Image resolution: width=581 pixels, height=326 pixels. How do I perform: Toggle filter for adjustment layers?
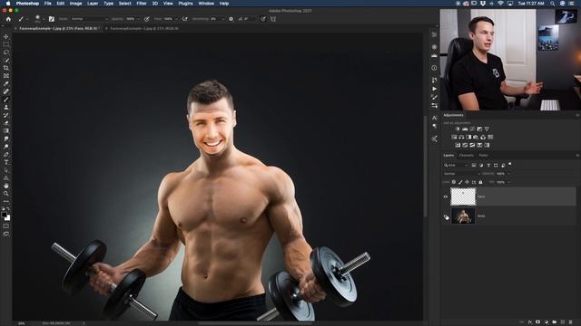(481, 165)
